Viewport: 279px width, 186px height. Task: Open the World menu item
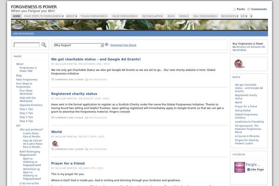point(184,16)
